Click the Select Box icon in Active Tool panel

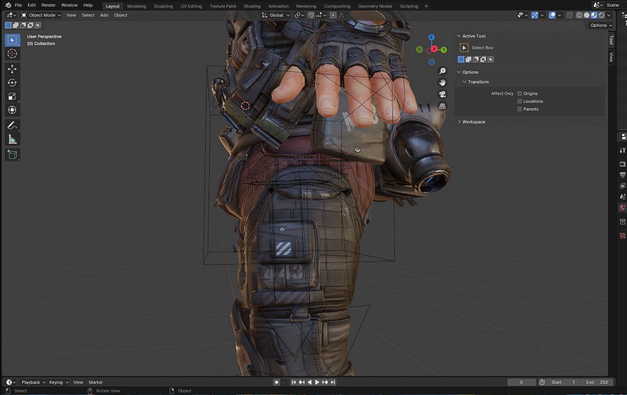tap(464, 48)
